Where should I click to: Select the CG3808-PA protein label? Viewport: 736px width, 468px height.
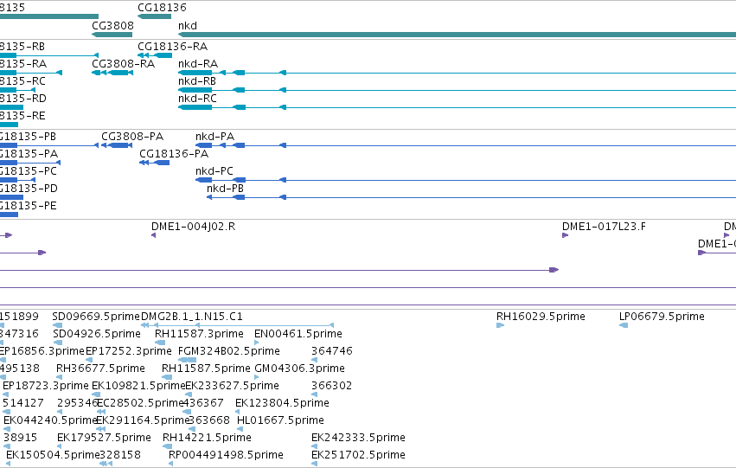(132, 137)
